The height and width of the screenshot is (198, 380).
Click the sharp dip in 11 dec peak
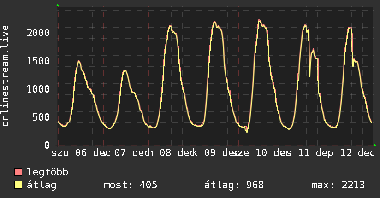tap(309, 76)
